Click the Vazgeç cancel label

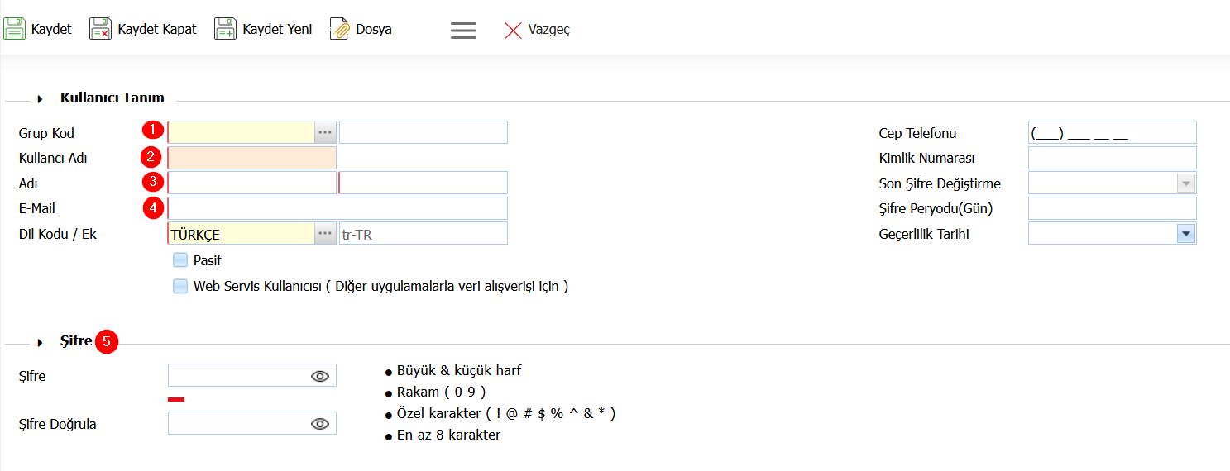click(548, 30)
